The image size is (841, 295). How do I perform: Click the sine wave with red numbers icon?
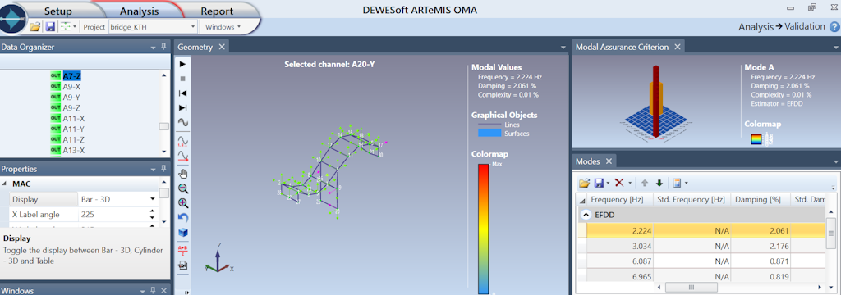click(183, 141)
